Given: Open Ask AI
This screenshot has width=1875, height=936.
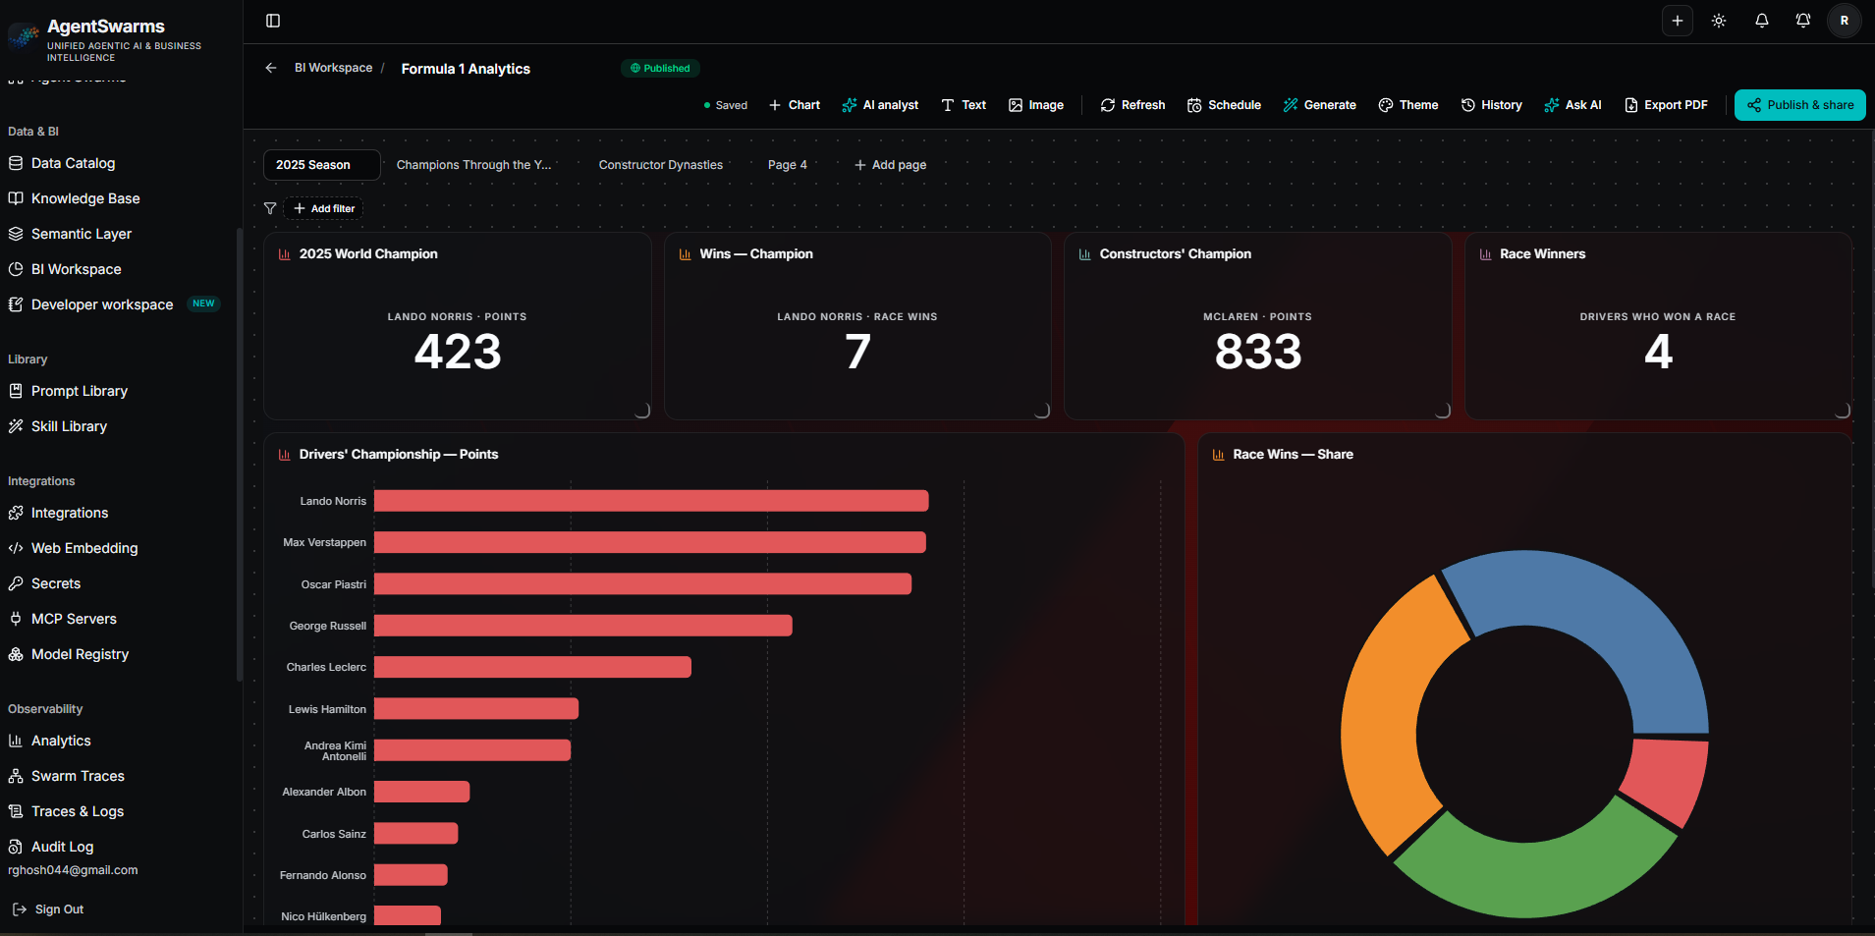Looking at the screenshot, I should click(1572, 105).
